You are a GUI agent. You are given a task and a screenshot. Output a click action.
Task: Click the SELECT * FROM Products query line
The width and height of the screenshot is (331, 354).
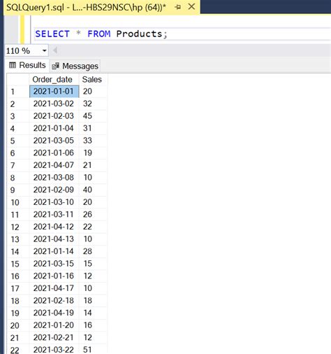[x=101, y=34]
